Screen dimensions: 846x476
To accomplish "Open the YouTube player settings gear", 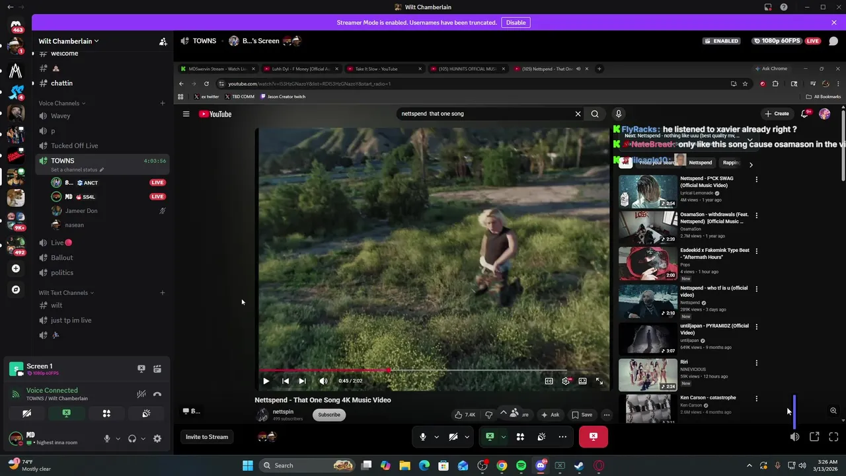I will point(566,381).
